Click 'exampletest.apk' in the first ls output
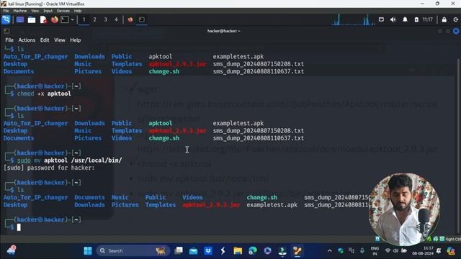Screen dimensions: 461x259 tap(238, 57)
